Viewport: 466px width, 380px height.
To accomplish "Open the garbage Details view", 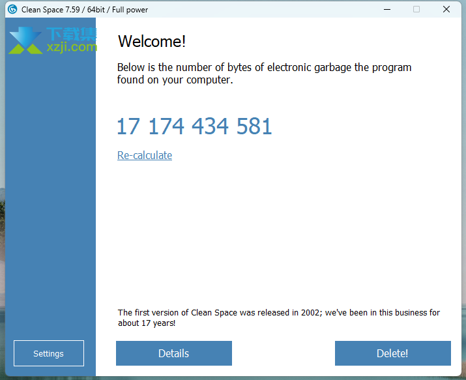I will point(174,353).
